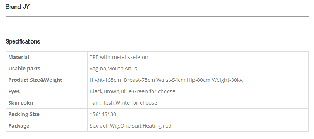Click the Hip-80cm measurement
The height and width of the screenshot is (139, 314).
pos(199,80)
